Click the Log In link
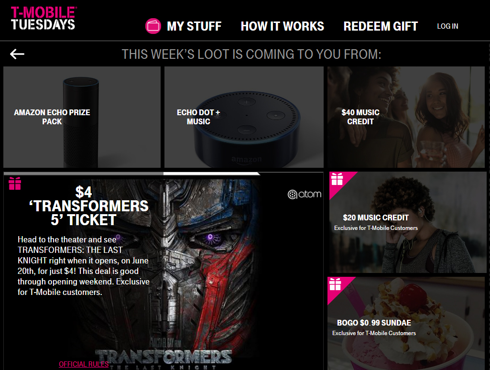Image resolution: width=490 pixels, height=370 pixels. tap(447, 26)
